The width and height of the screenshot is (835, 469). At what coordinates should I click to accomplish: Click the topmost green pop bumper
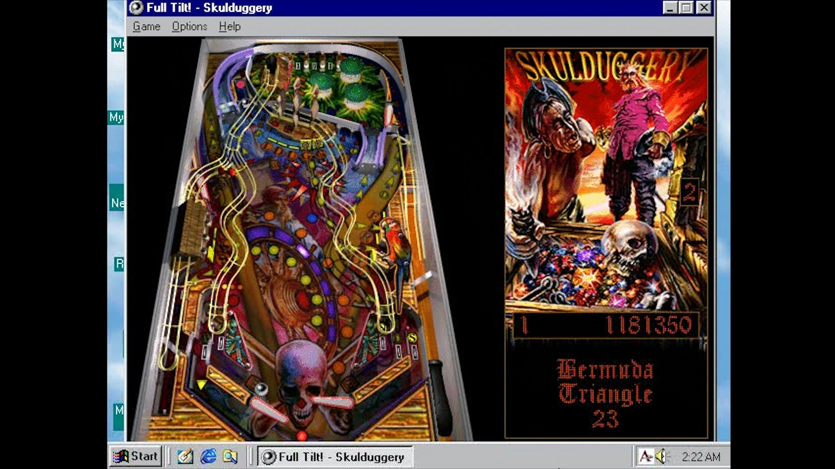tap(351, 69)
